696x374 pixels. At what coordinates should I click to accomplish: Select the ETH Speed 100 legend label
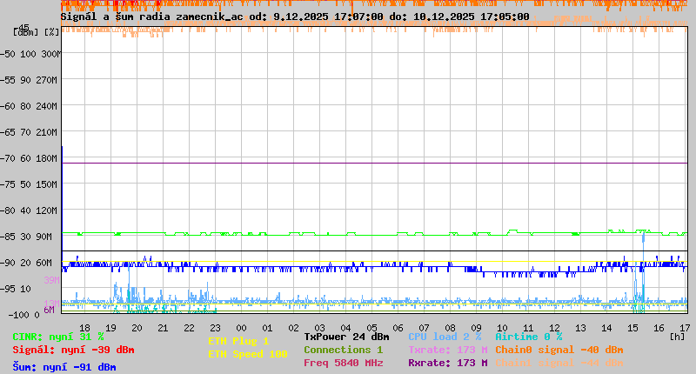[x=247, y=354]
